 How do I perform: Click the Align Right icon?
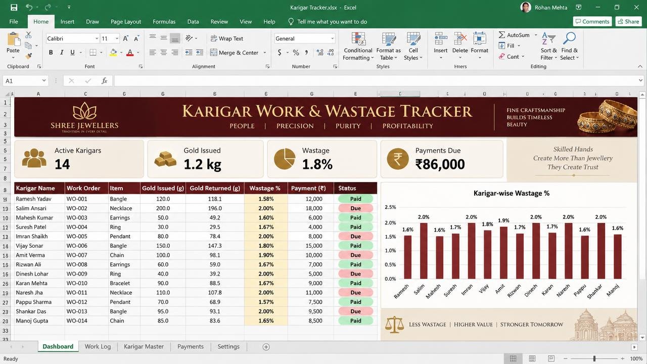point(175,53)
